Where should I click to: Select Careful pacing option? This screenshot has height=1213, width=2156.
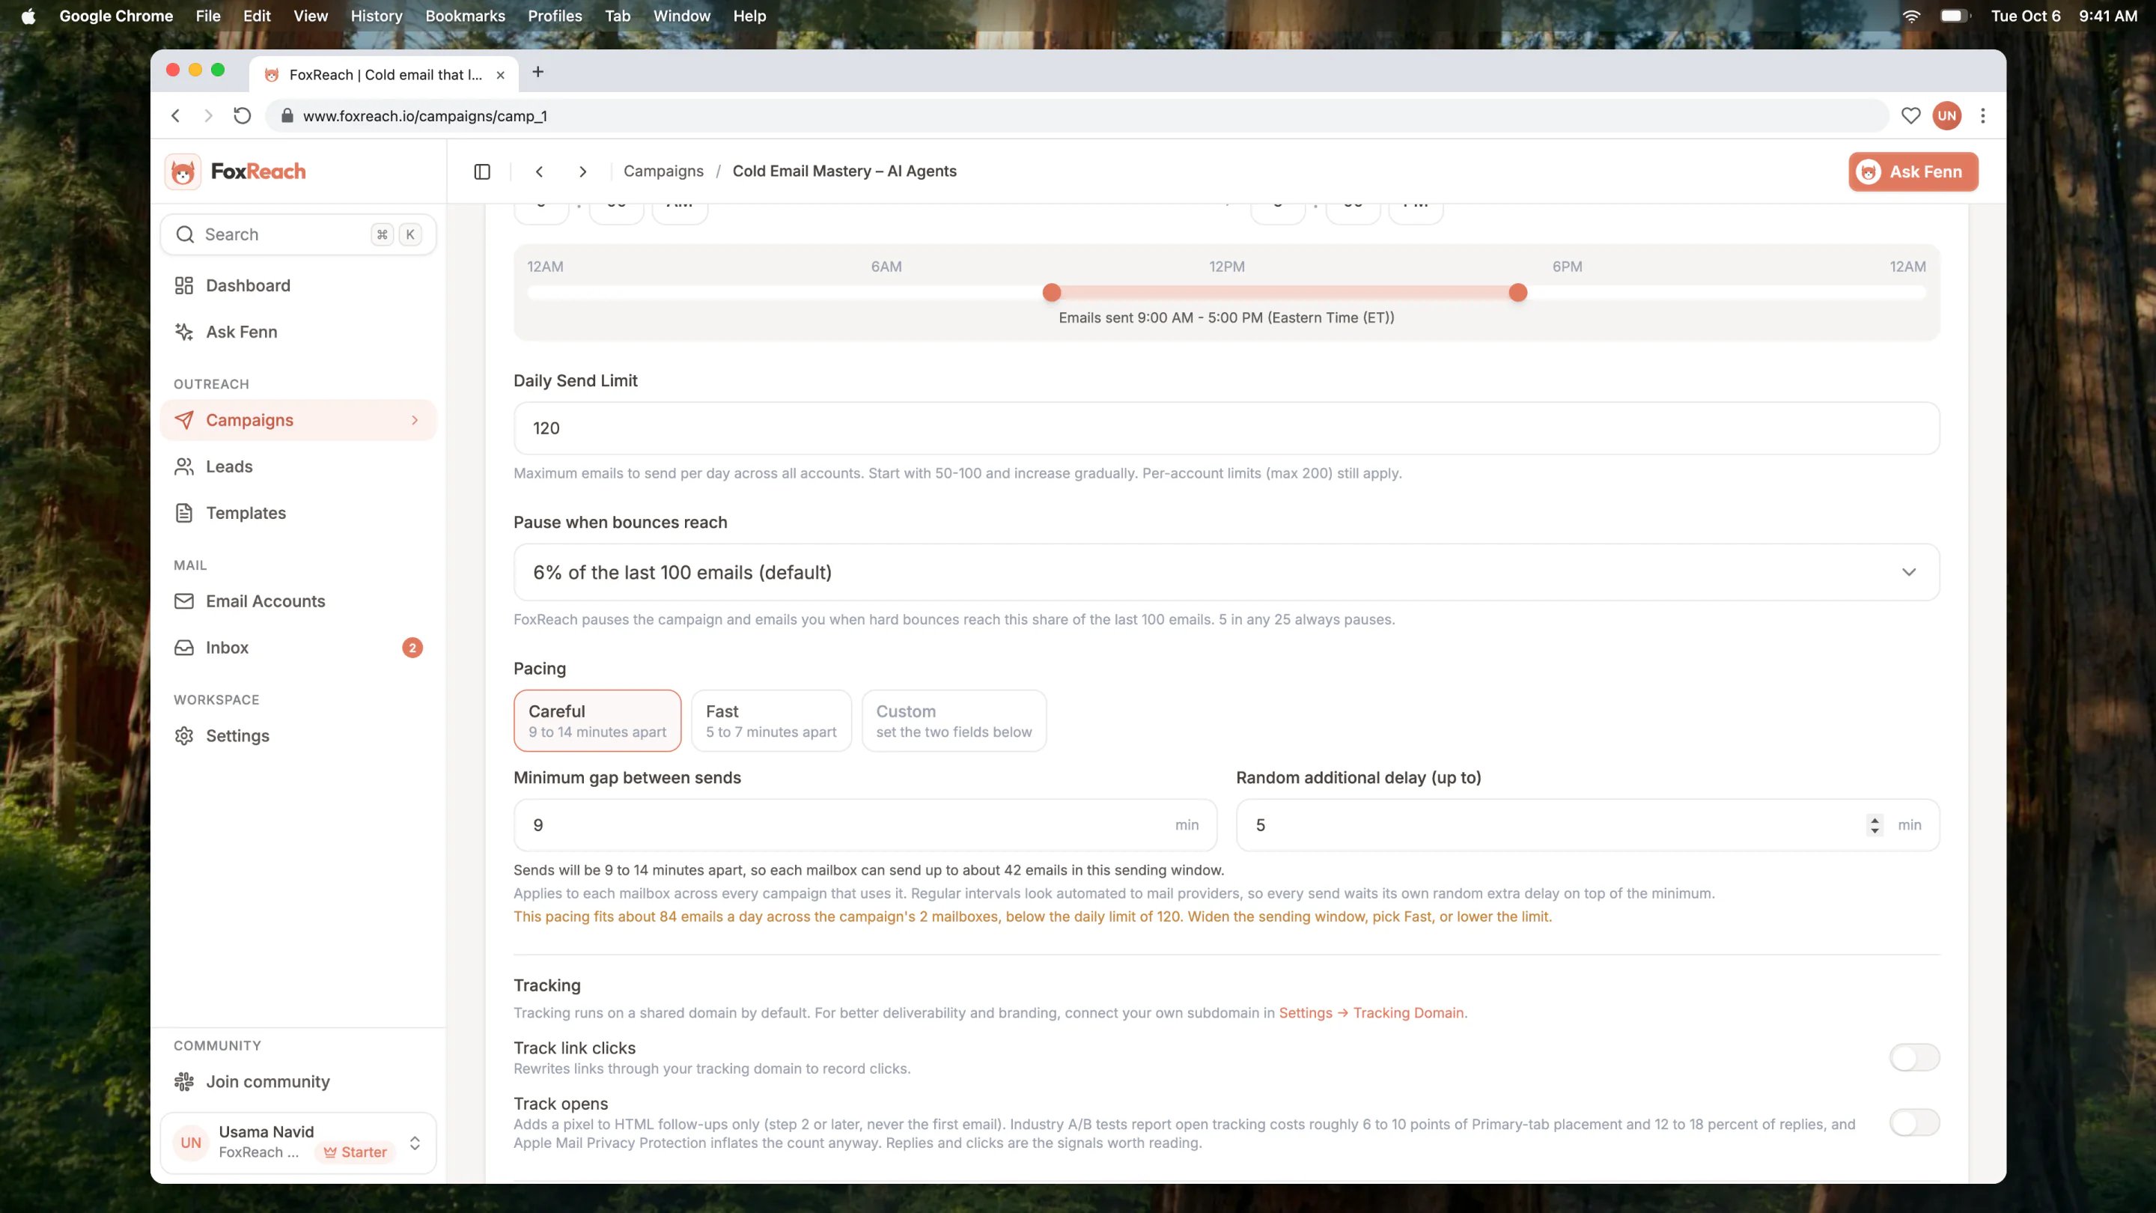pyautogui.click(x=597, y=721)
